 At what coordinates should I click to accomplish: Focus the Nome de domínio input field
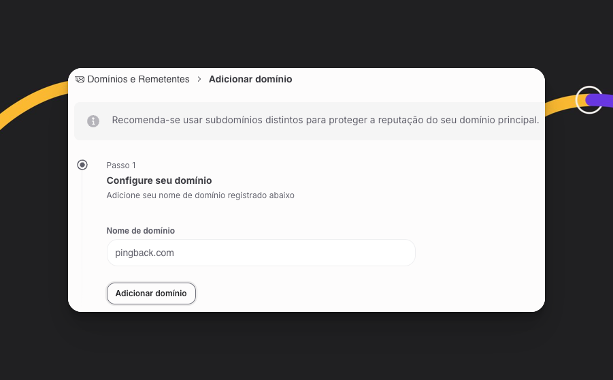[286, 253]
